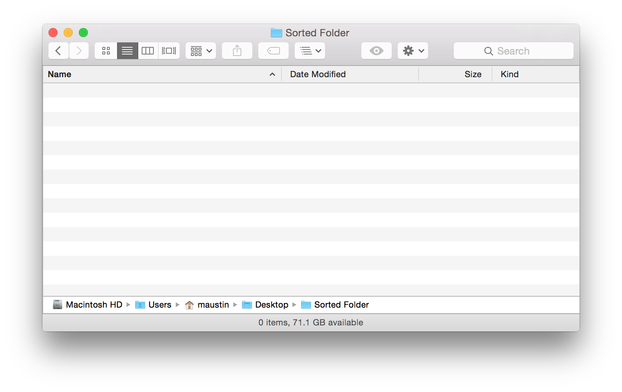Click the Quick Look eye button
This screenshot has height=392, width=622.
[x=377, y=51]
